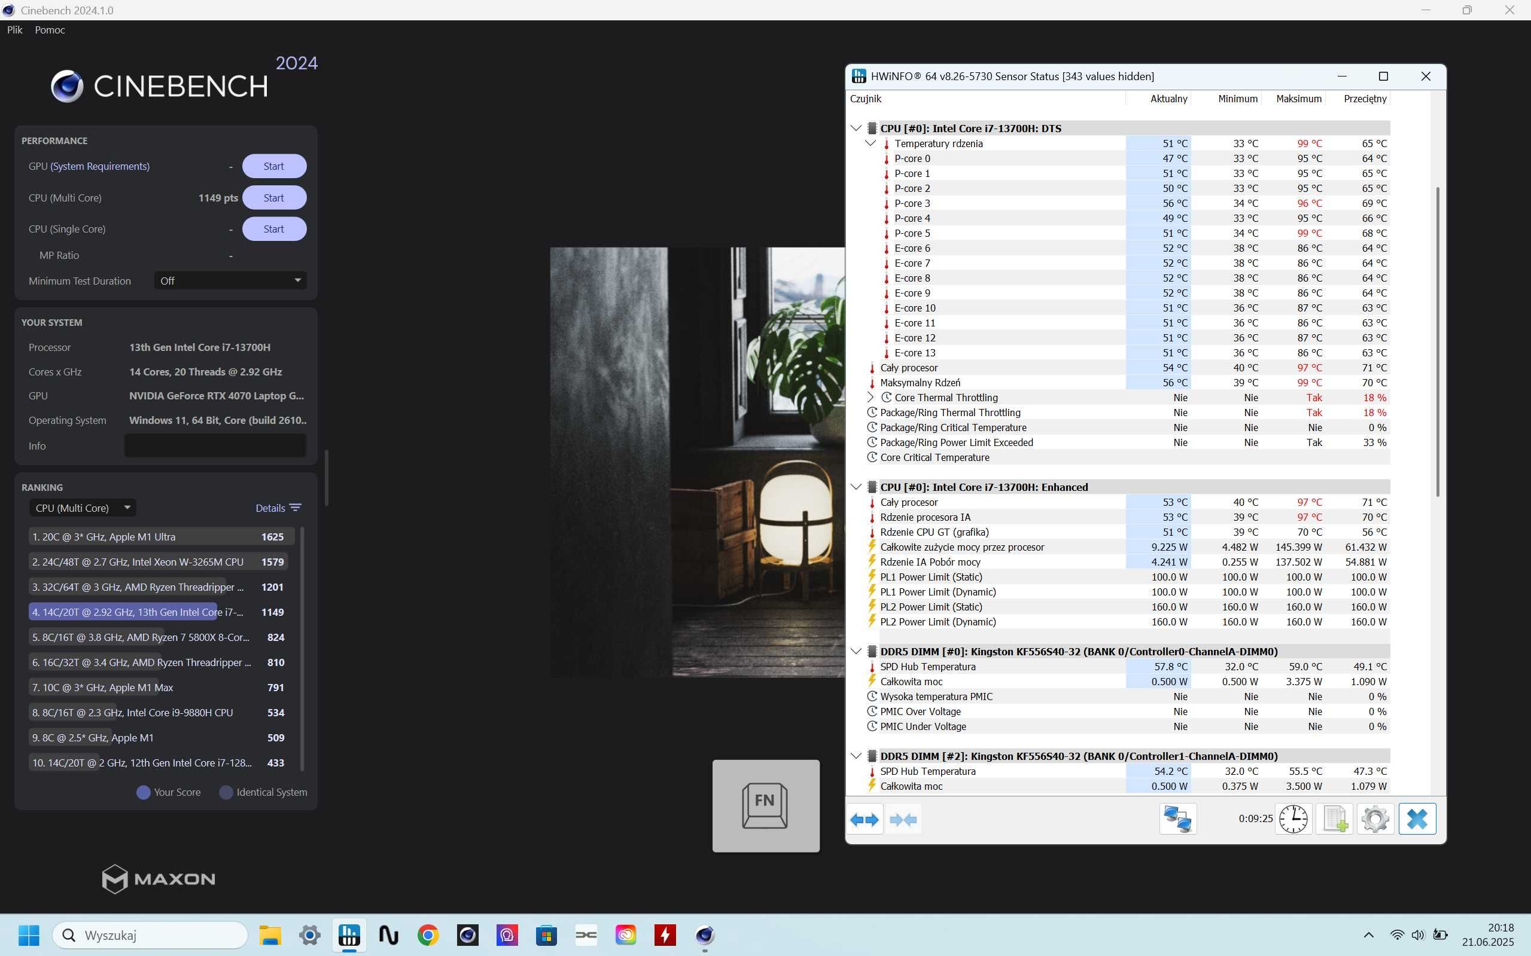The width and height of the screenshot is (1531, 956).
Task: Open Windows Settings from the taskbar
Action: coord(309,935)
